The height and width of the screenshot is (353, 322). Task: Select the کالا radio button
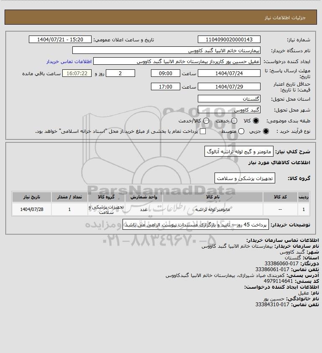pyautogui.click(x=256, y=121)
